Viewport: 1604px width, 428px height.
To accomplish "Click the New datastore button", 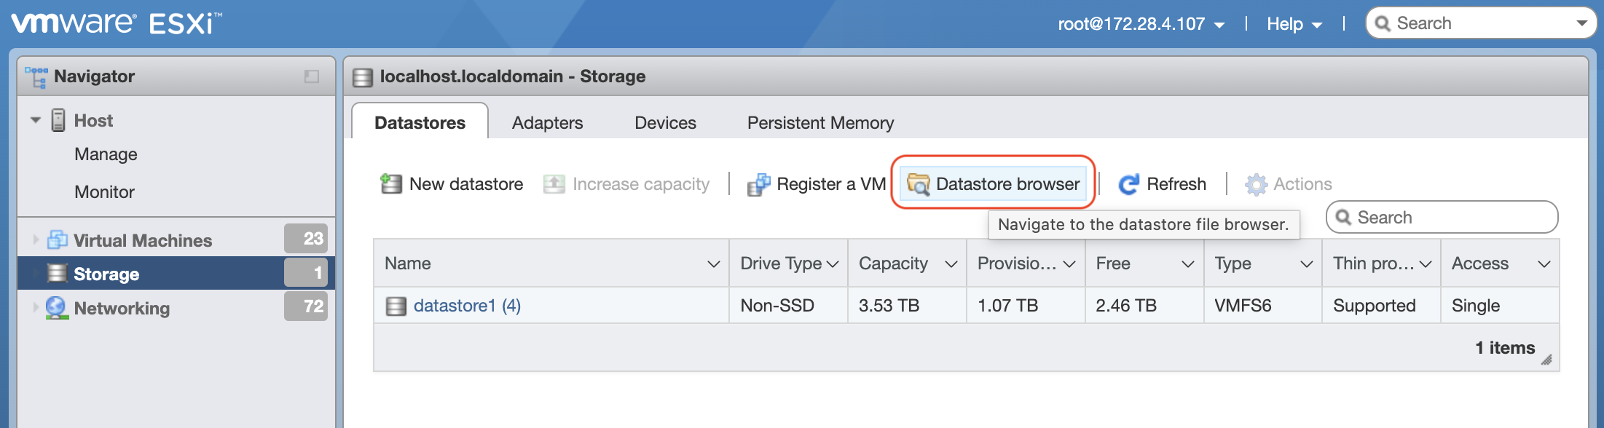I will click(452, 184).
